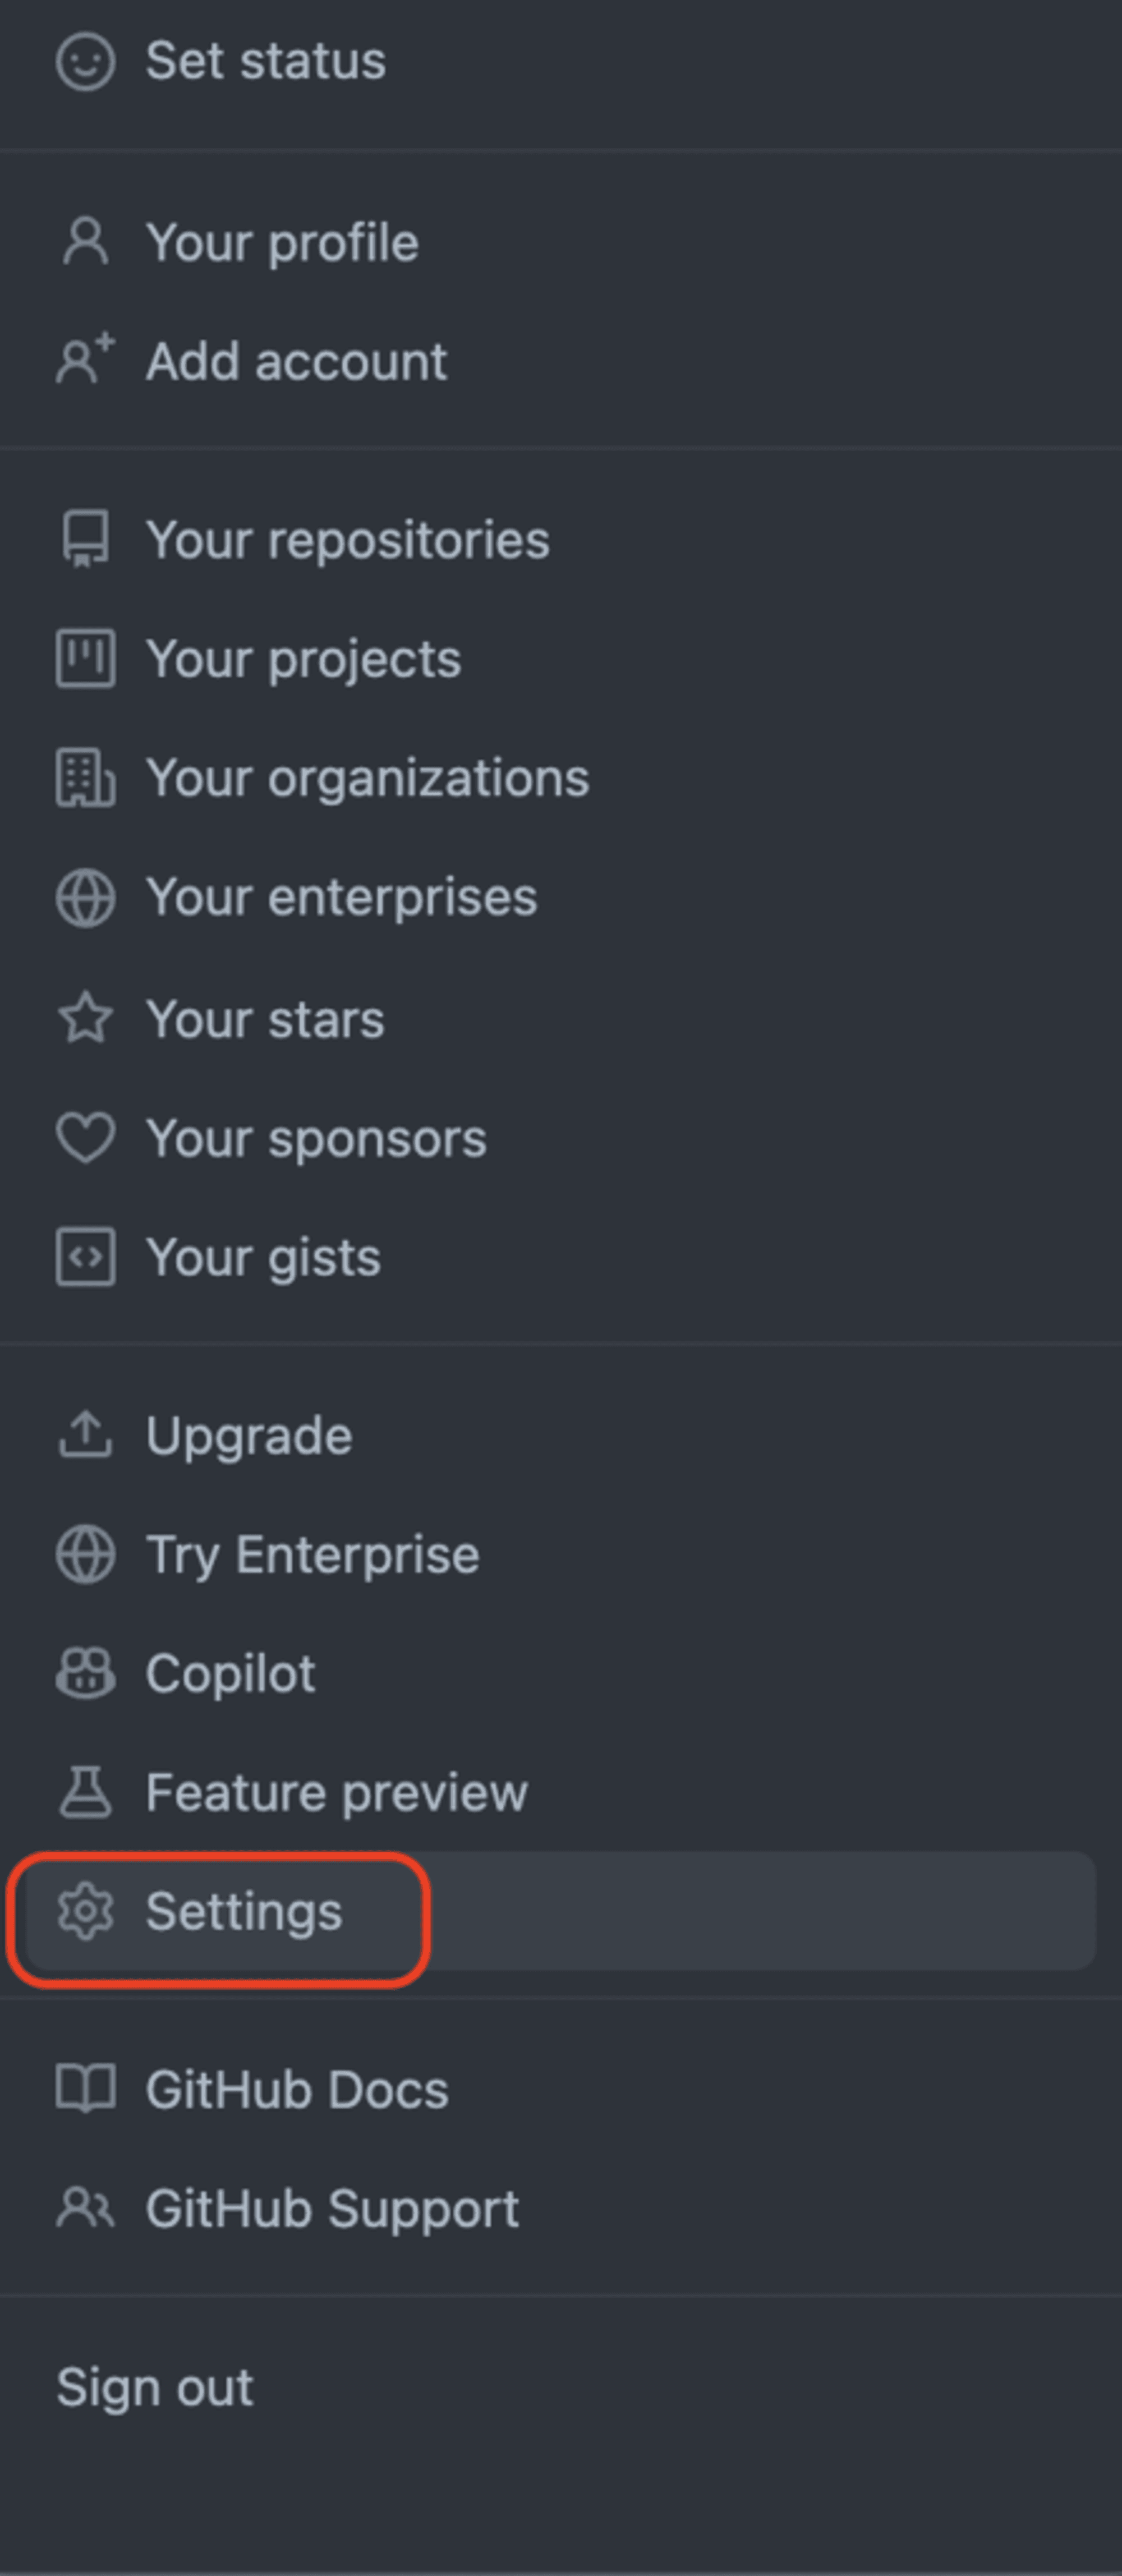Click the star icon beside Your stars
Screen dimensions: 1122x2576
click(x=85, y=1018)
